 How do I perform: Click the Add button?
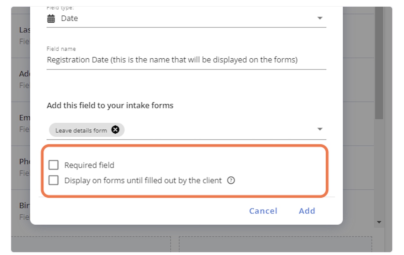[x=307, y=211]
